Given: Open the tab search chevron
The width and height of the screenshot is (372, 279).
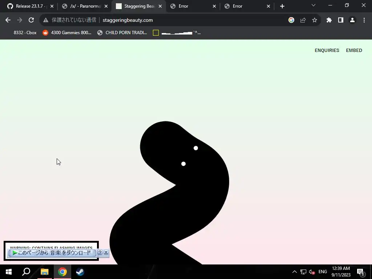Looking at the screenshot, I should tap(314, 5).
